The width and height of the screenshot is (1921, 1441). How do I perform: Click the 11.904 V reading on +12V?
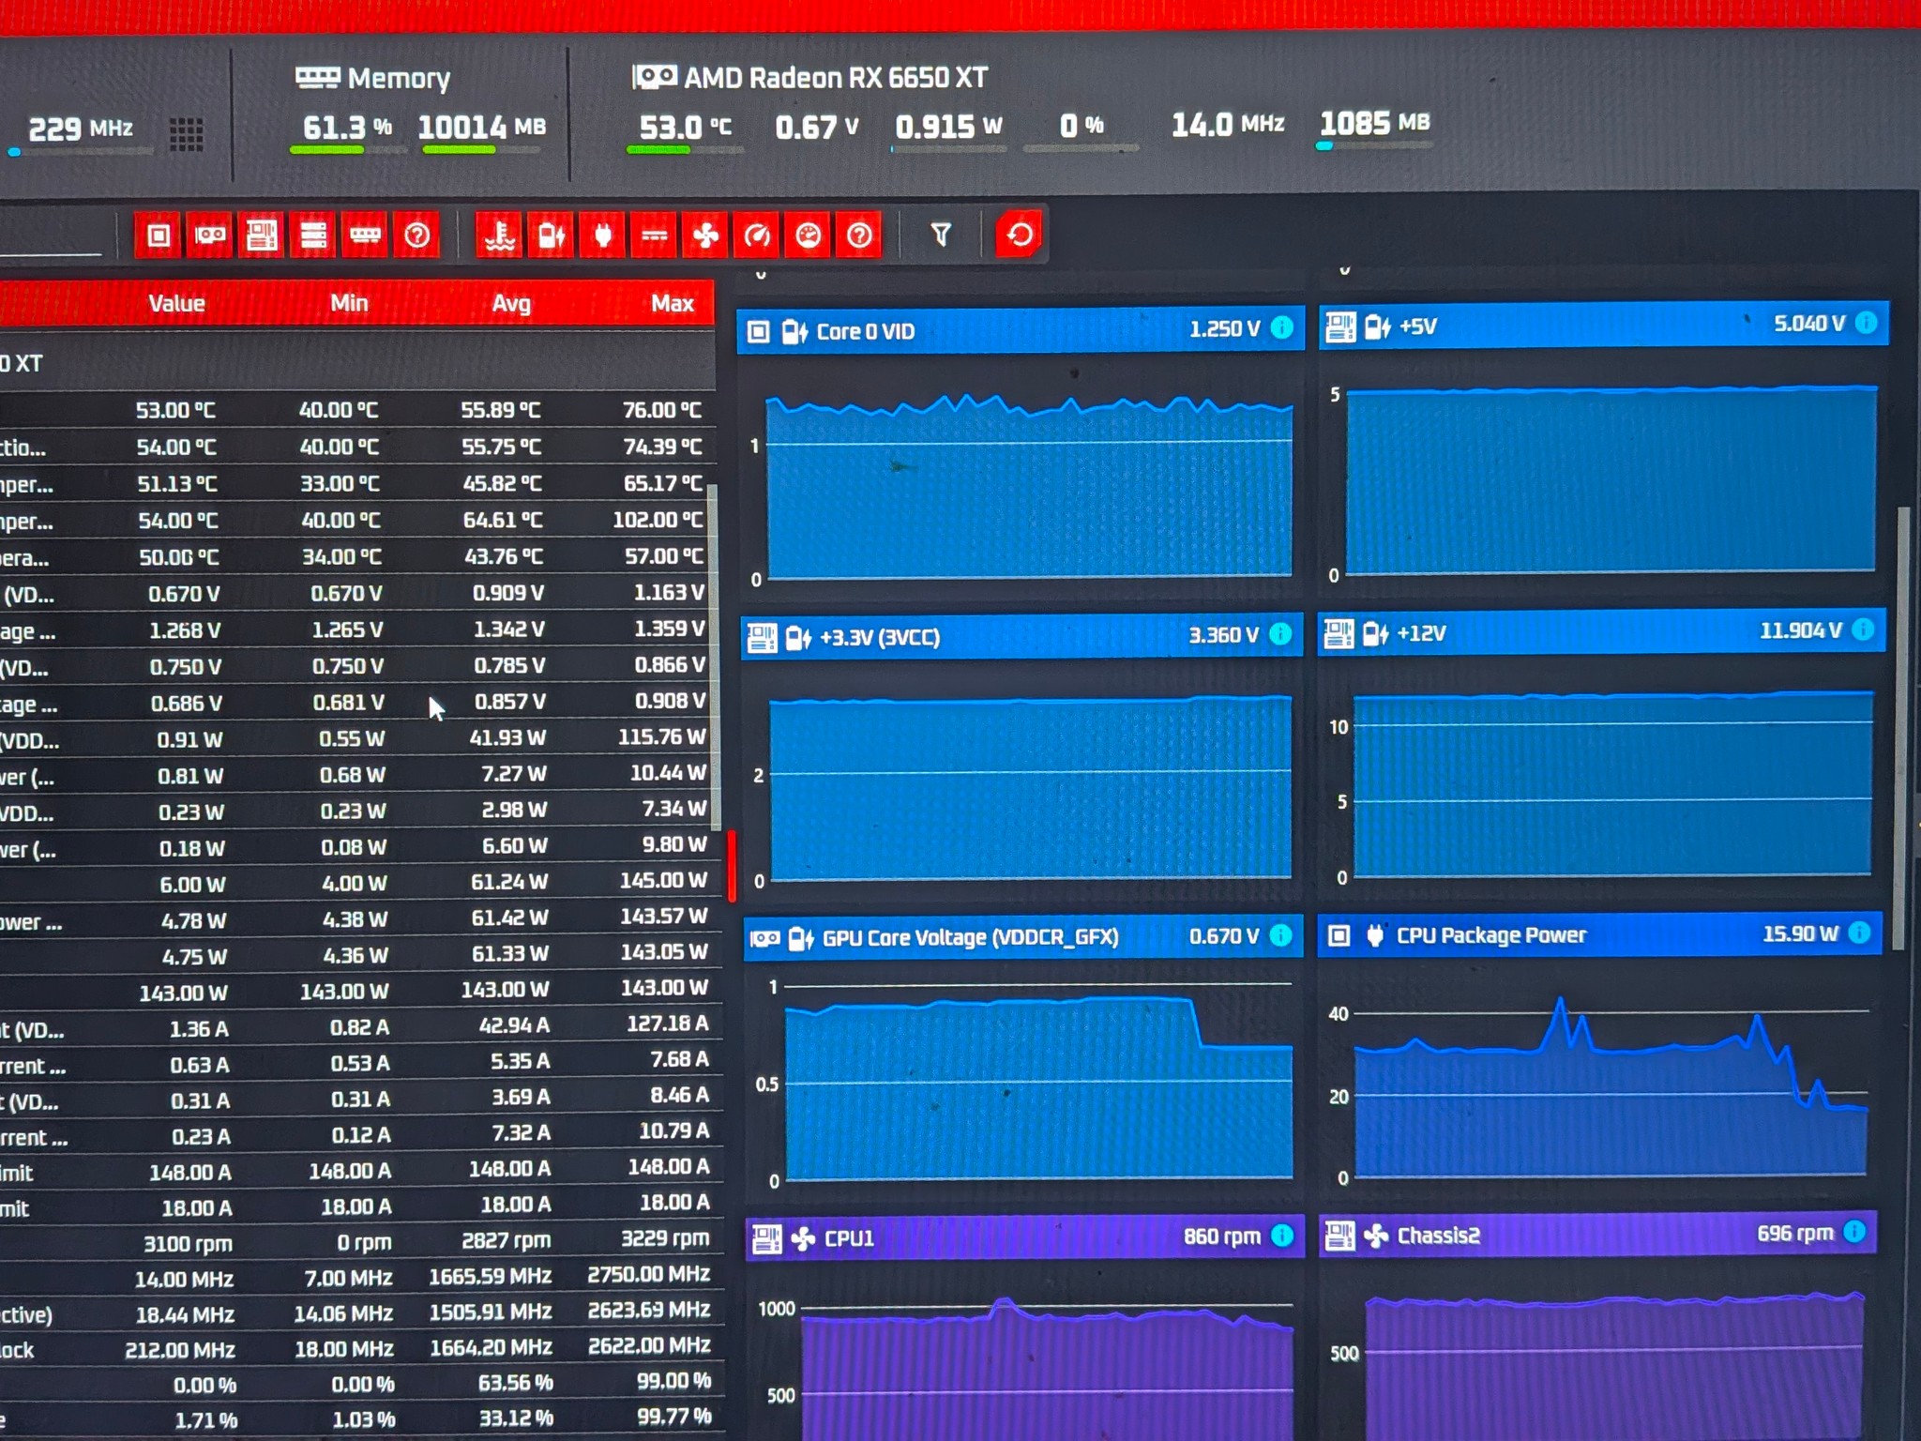point(1801,630)
